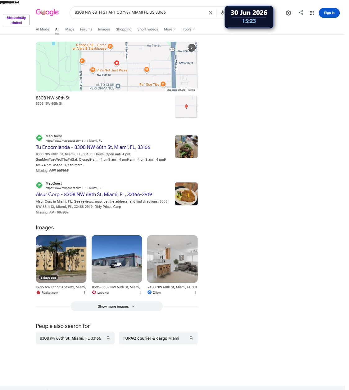The image size is (349, 390).
Task: Open the 8505-8659 NW 68th St warehouse image
Action: click(117, 259)
